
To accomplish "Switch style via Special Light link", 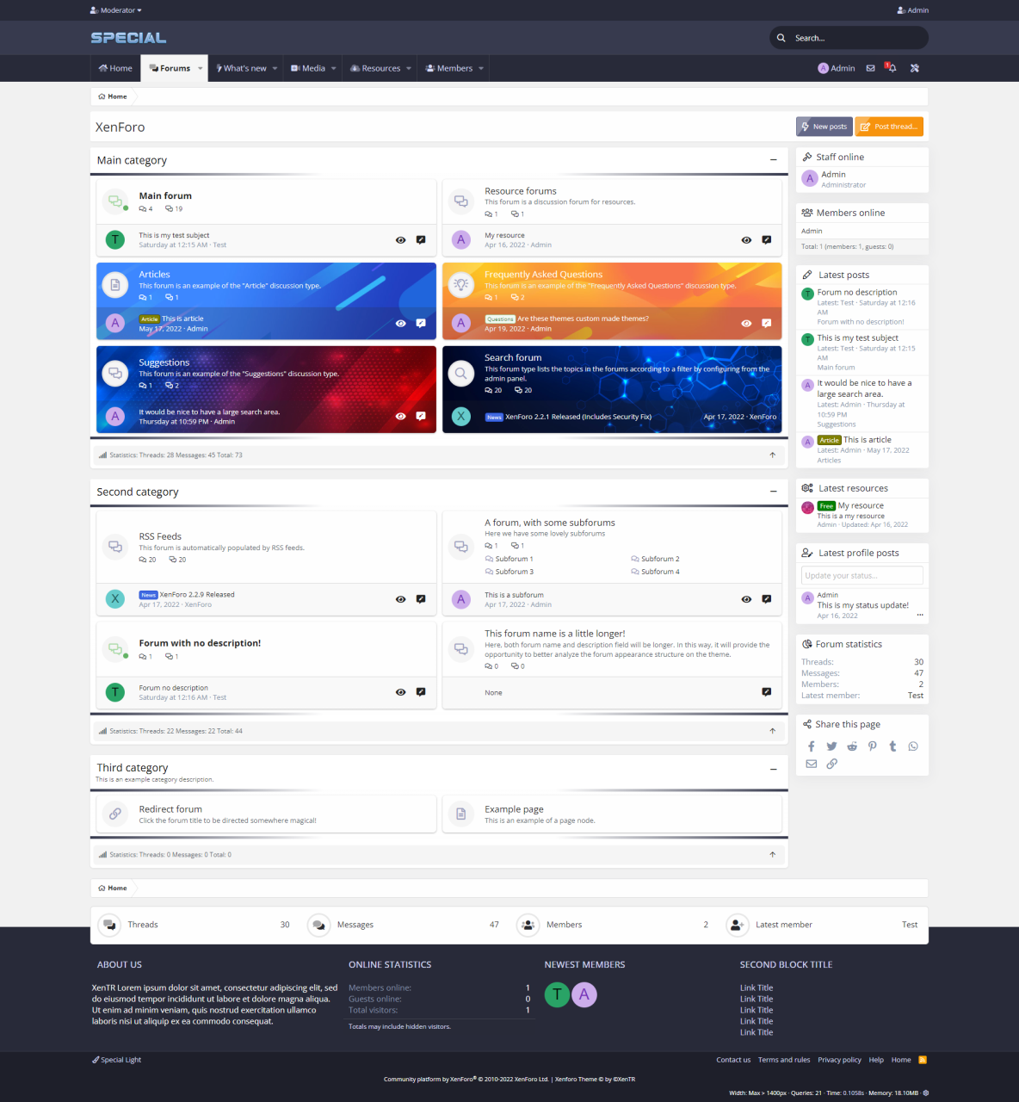I will coord(117,1060).
